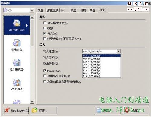Select the 刻录 tab
The width and height of the screenshot is (151, 117).
click(x=103, y=10)
